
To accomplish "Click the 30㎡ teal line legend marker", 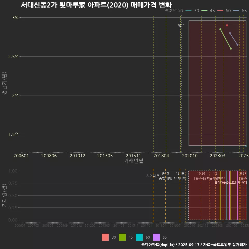I will 189,11.
